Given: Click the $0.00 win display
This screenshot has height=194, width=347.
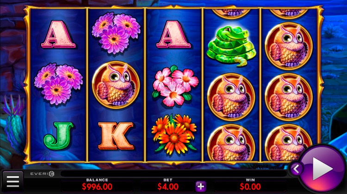Looking at the screenshot, I should coord(250,187).
